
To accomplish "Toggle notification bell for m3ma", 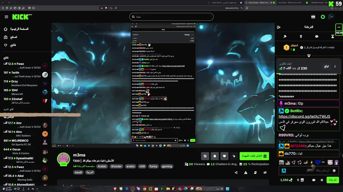I will tap(215, 156).
